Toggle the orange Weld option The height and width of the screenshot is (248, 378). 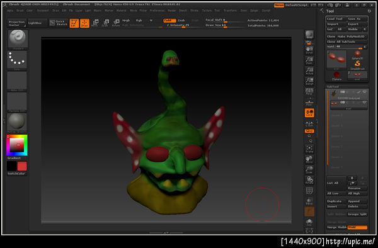pos(357,227)
